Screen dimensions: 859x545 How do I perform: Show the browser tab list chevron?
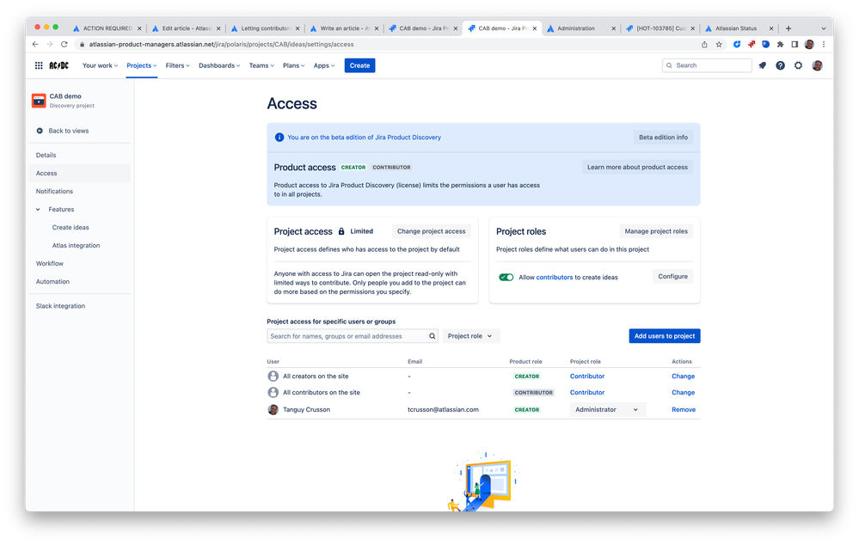click(824, 28)
